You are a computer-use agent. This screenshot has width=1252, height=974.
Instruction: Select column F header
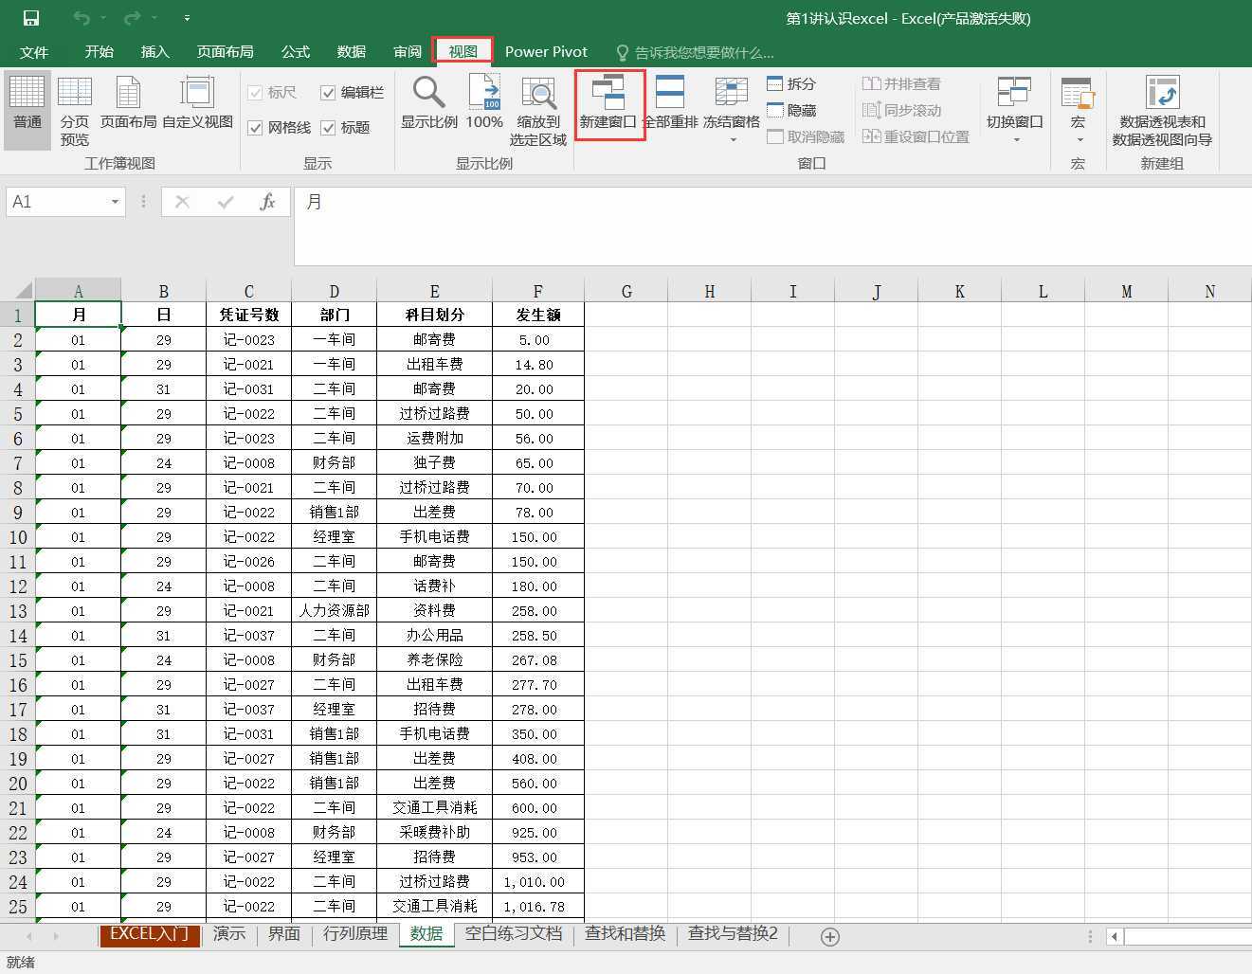point(538,291)
